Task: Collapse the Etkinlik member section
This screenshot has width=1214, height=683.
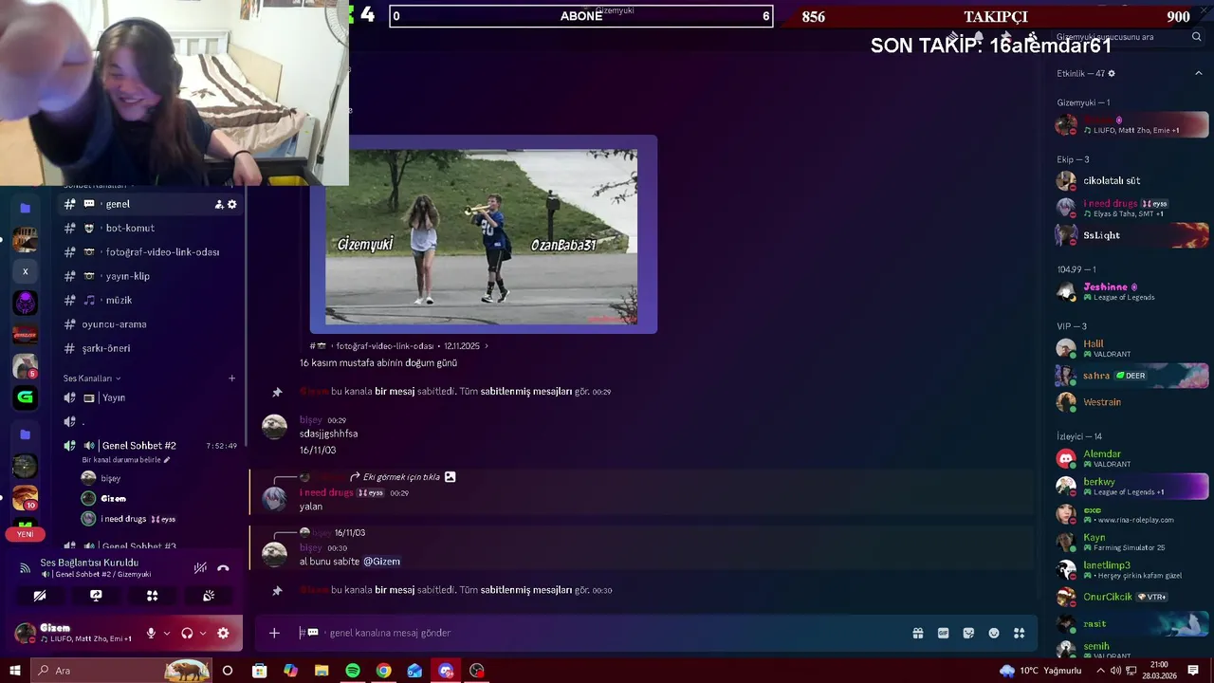Action: 1199,73
